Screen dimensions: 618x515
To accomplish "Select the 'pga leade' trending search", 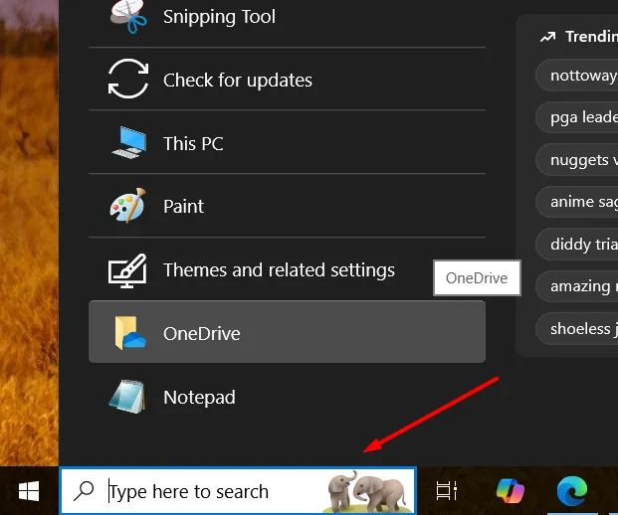I will point(577,117).
